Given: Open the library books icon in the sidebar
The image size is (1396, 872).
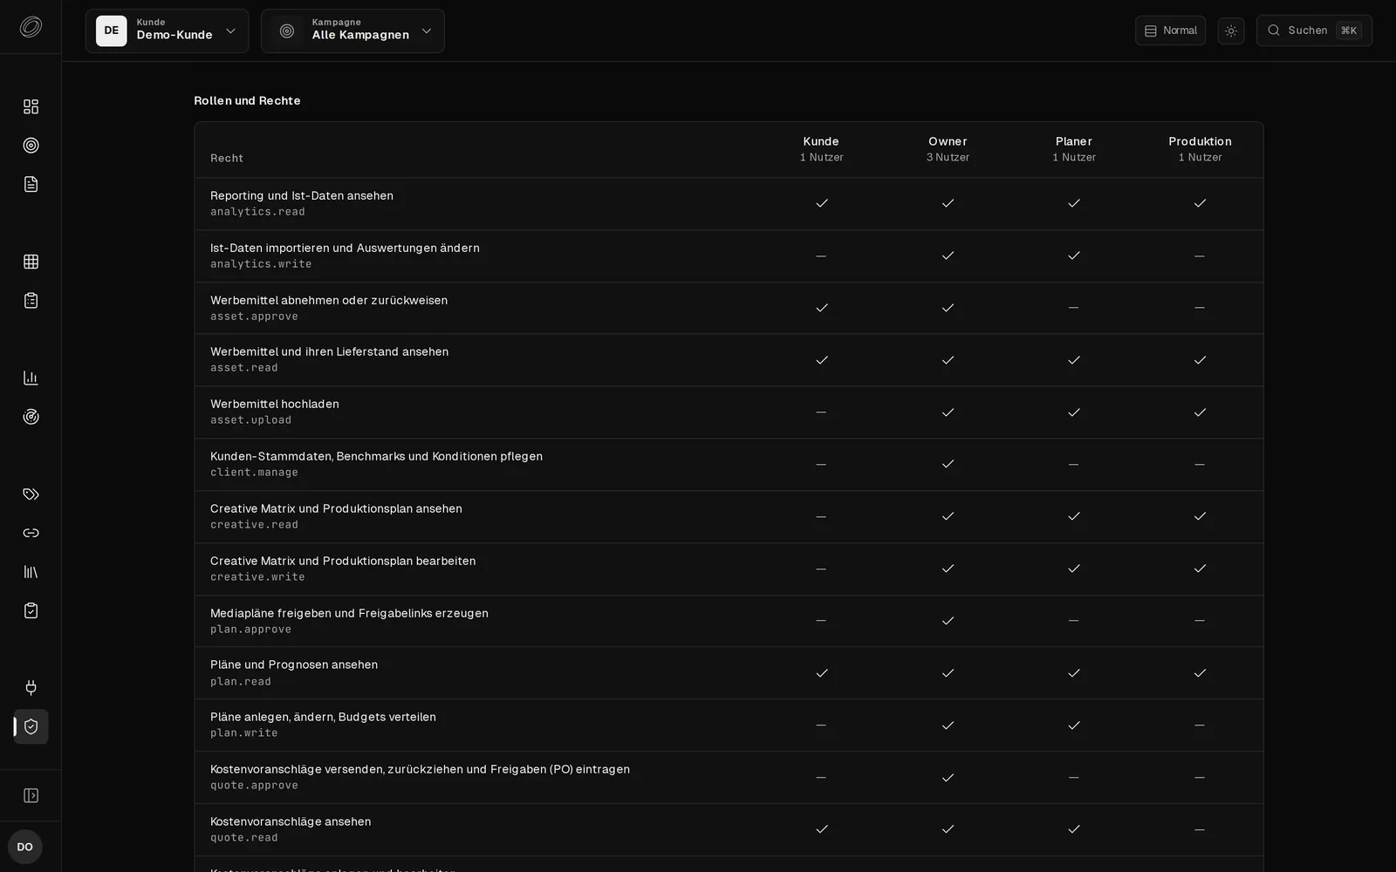Looking at the screenshot, I should point(31,572).
